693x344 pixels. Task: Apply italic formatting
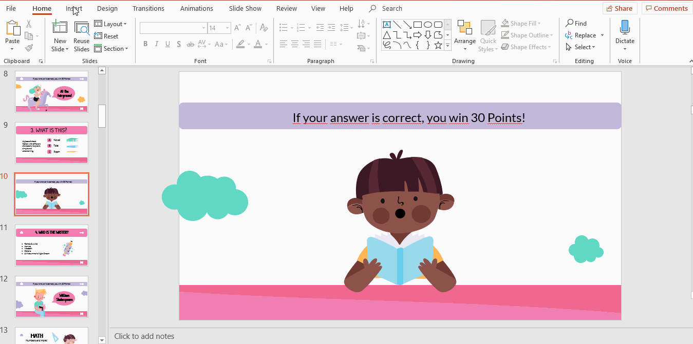(x=156, y=44)
